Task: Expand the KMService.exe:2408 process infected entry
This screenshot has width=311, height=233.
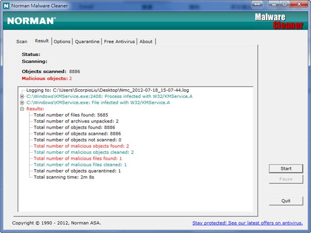Action: pyautogui.click(x=22, y=96)
